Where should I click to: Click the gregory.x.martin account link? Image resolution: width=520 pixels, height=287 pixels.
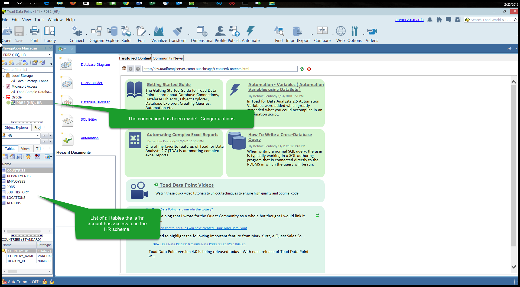tap(409, 20)
